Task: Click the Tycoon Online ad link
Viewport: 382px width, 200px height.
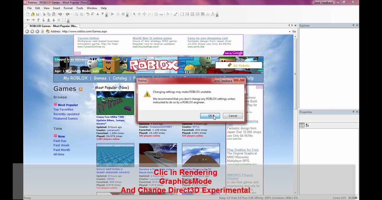Action: point(88,38)
